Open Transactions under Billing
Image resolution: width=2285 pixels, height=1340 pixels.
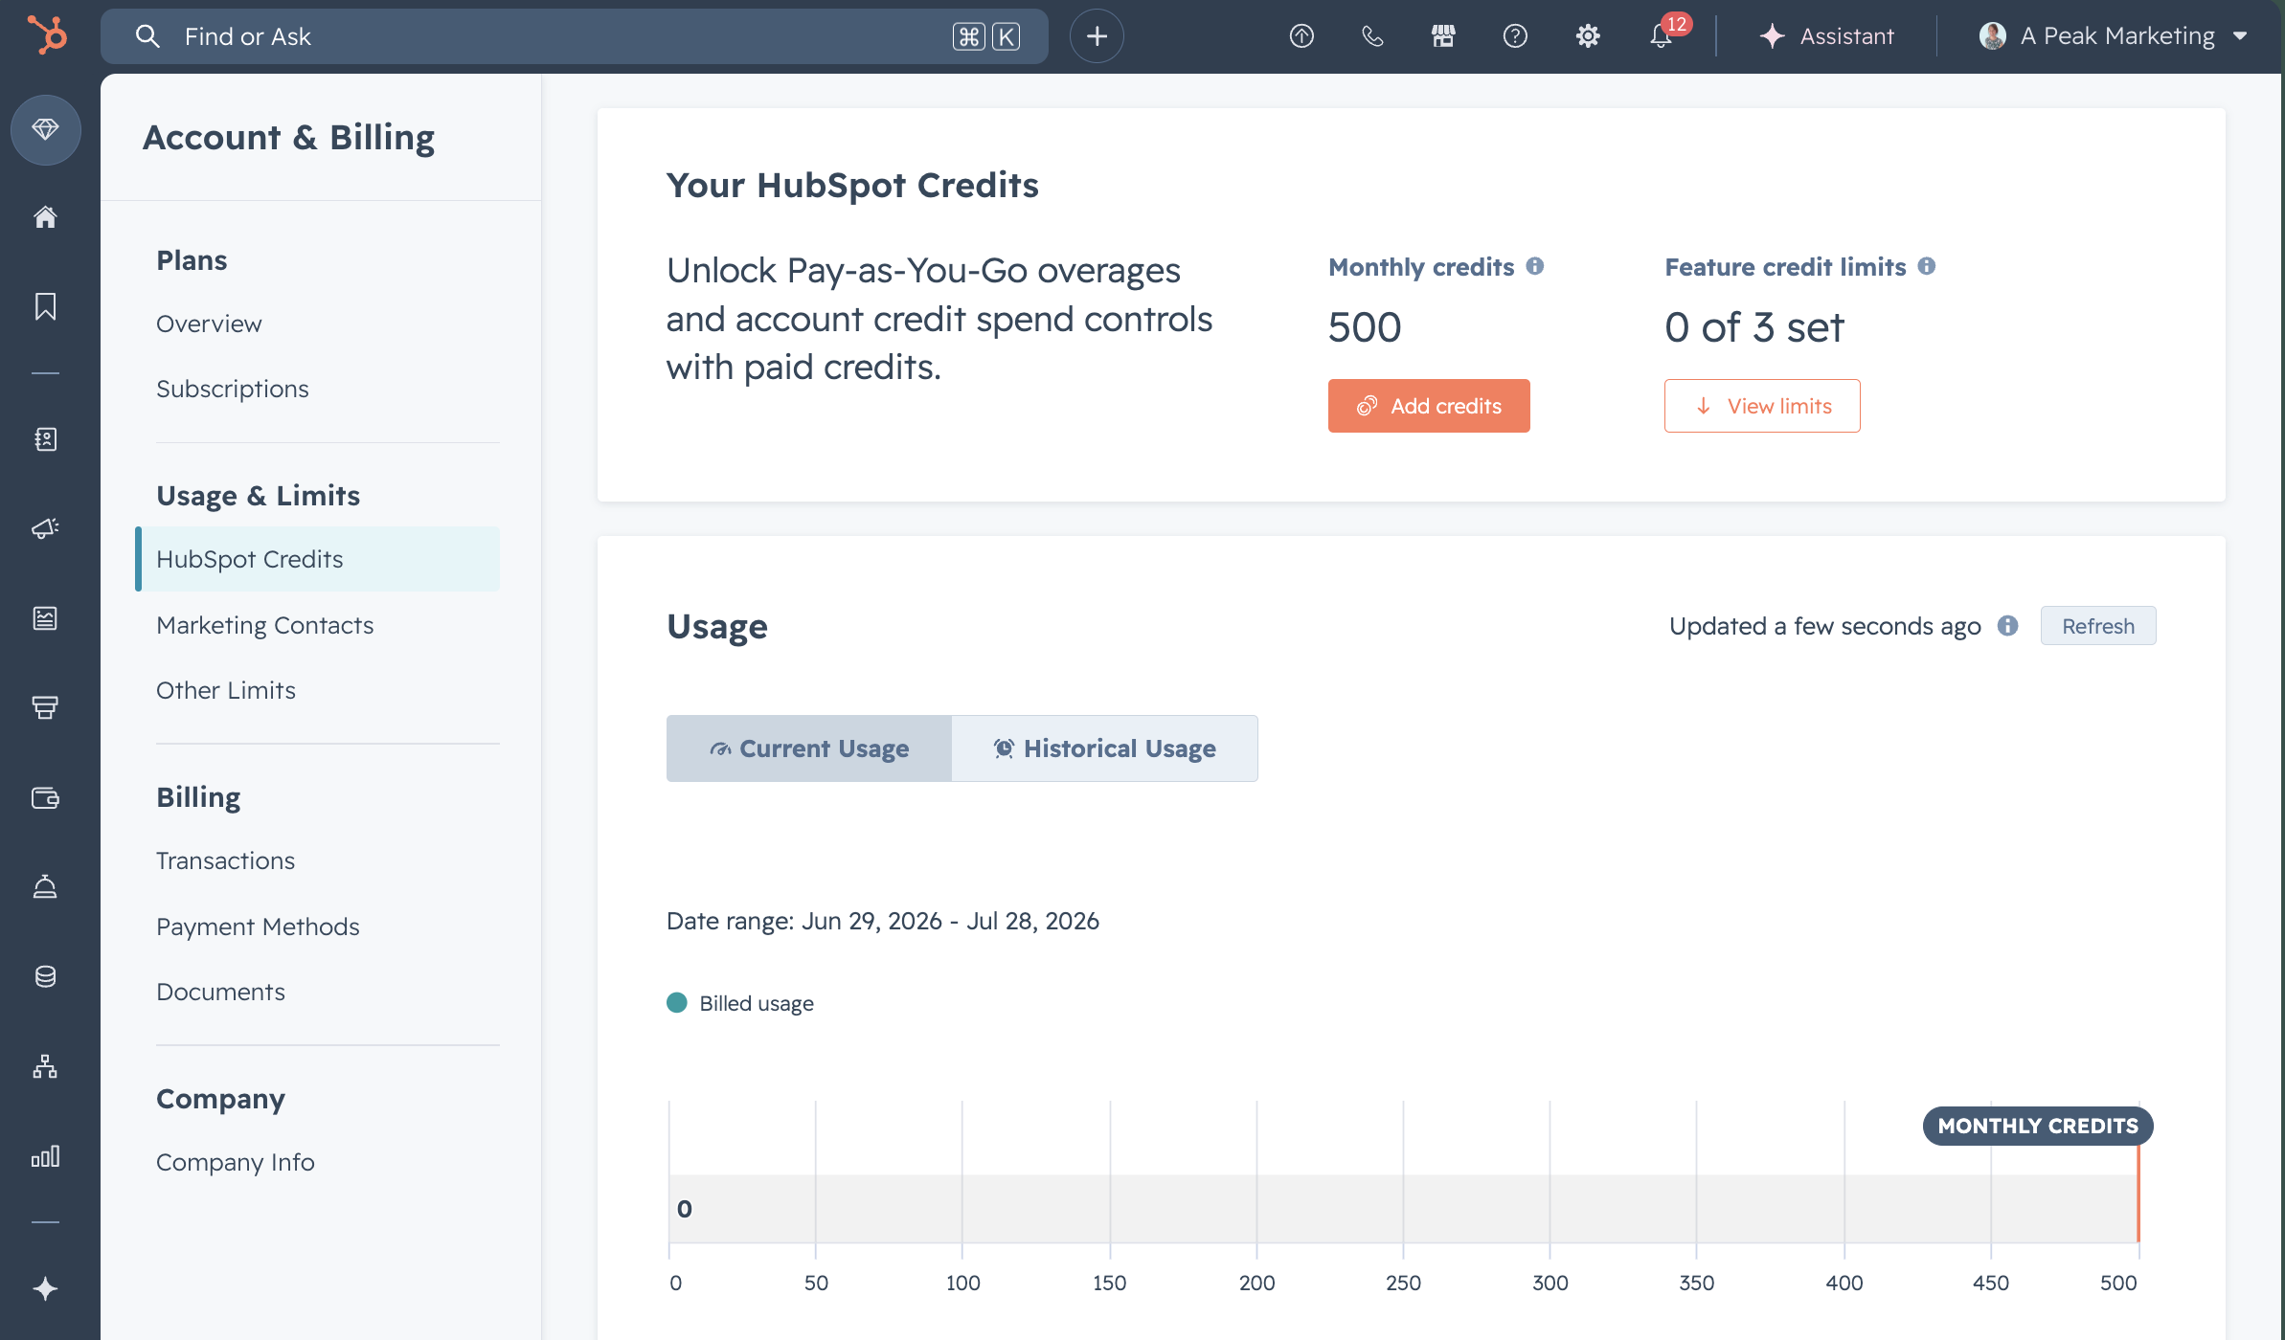[226, 860]
